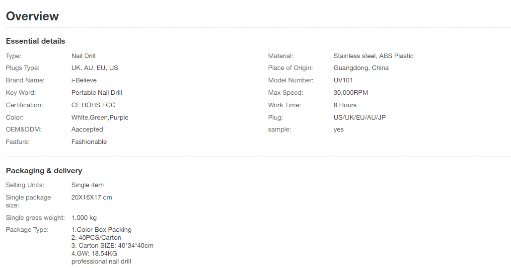Click White,Green,Purple color value
The image size is (511, 268).
[100, 118]
